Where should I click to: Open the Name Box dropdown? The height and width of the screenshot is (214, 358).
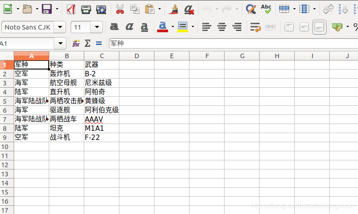[60, 44]
